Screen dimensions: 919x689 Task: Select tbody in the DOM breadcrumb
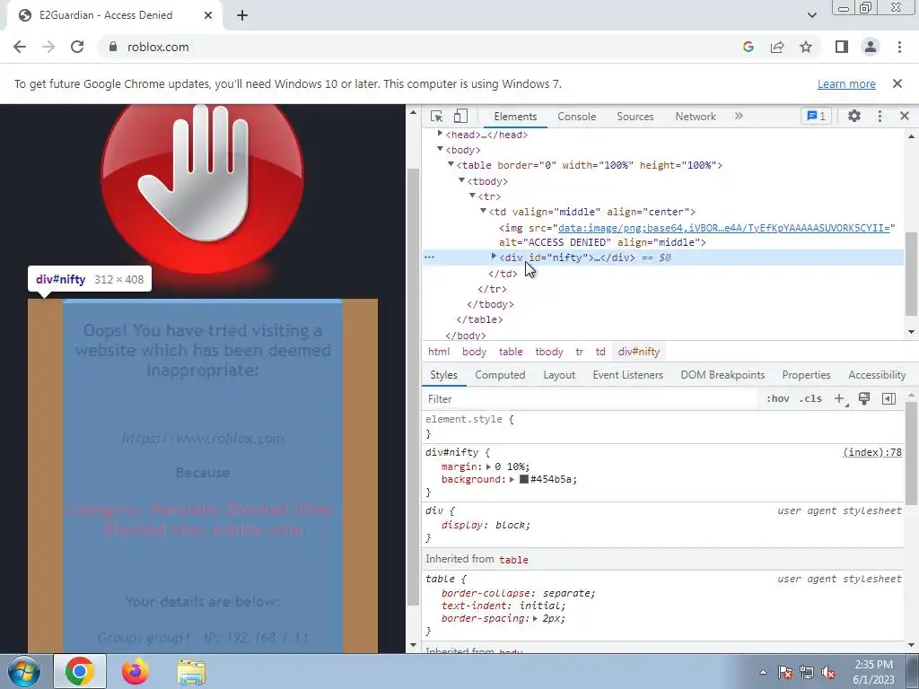548,352
